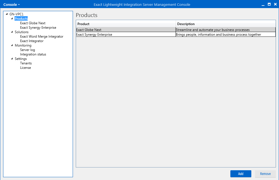Select GN-VPC1 in the tree
279x180 pixels.
point(16,14)
